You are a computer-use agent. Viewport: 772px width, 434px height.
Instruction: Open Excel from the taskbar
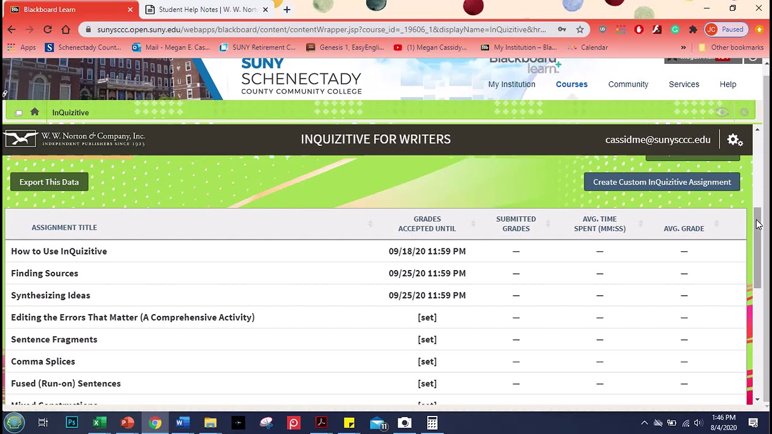tap(100, 423)
